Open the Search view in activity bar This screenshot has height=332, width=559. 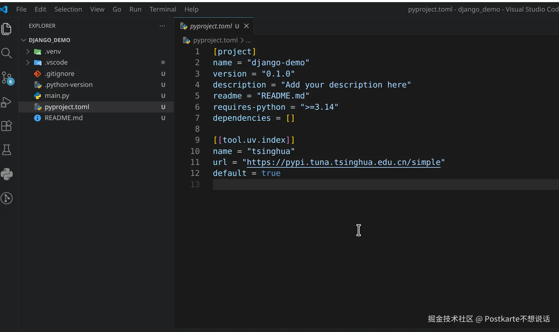[6, 53]
